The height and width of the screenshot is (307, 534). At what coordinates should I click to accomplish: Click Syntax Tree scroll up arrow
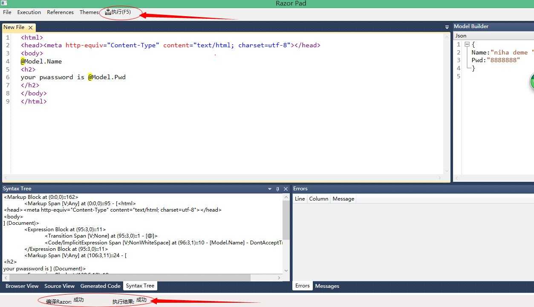(286, 197)
